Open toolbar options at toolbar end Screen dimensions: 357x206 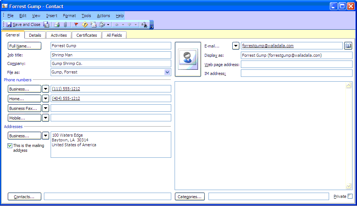point(152,25)
